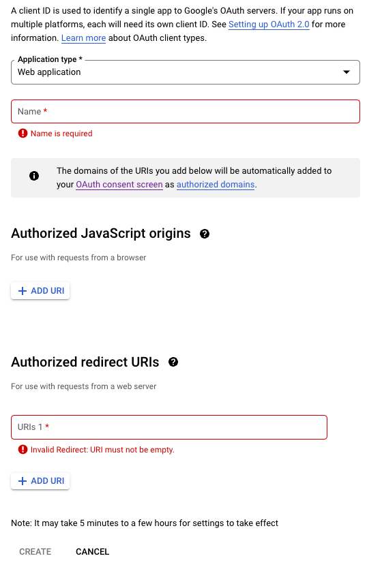This screenshot has width=382, height=569.
Task: Open Setting up OAuth 2.0 link
Action: coord(269,25)
